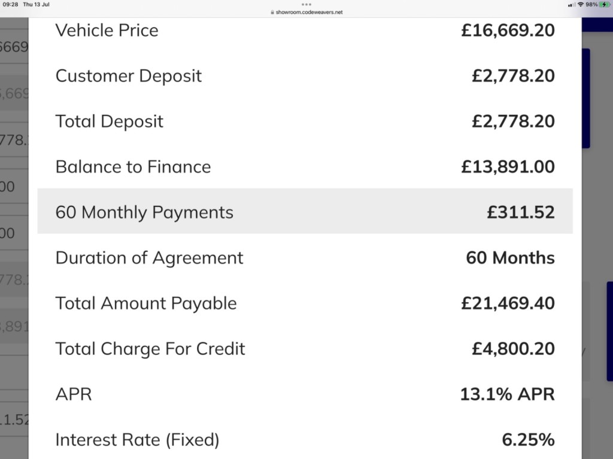Image resolution: width=613 pixels, height=459 pixels.
Task: Tap the dark blue button behind the dialog
Action: [585, 98]
